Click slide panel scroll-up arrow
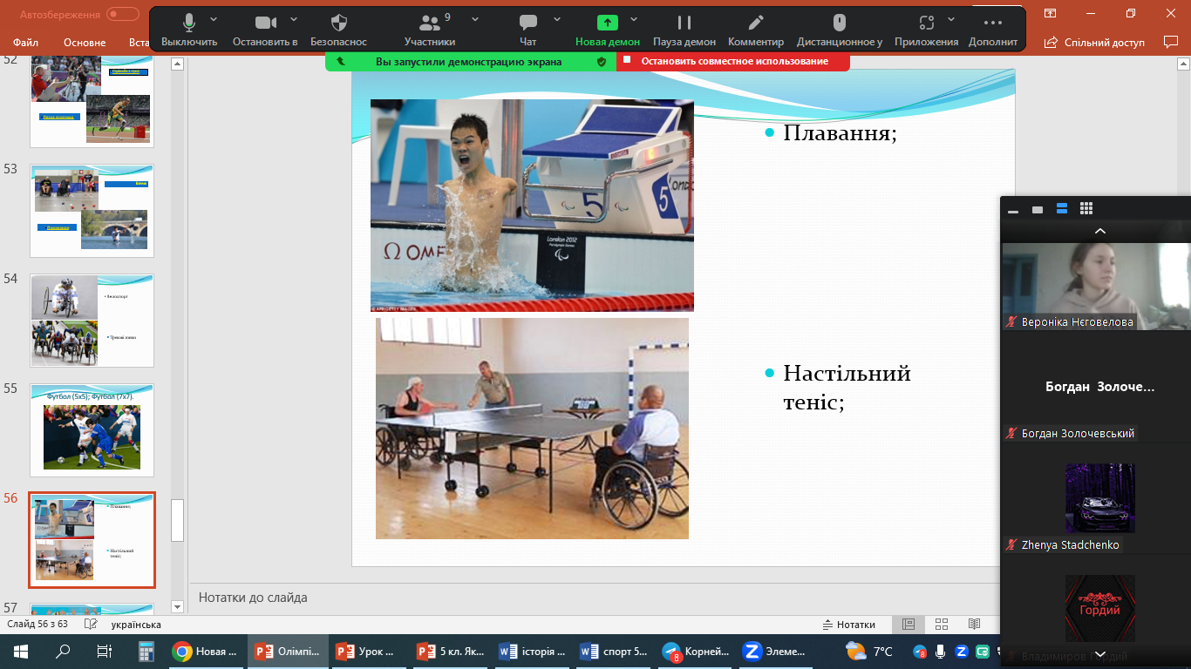The image size is (1191, 669). click(x=177, y=64)
